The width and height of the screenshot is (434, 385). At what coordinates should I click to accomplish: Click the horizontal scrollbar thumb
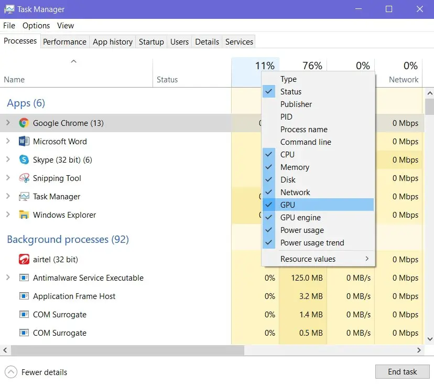[127, 350]
